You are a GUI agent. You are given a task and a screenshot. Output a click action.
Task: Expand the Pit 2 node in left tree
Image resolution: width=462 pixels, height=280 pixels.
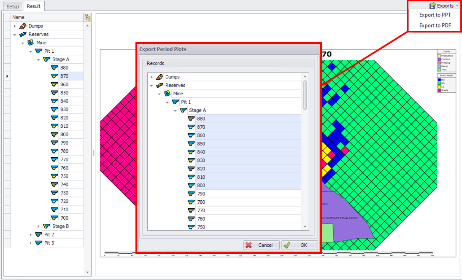click(31, 235)
